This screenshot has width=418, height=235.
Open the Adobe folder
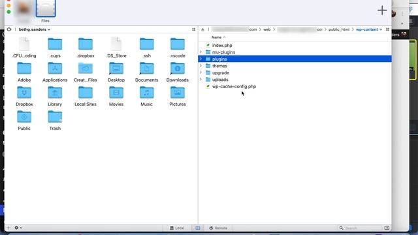point(24,68)
